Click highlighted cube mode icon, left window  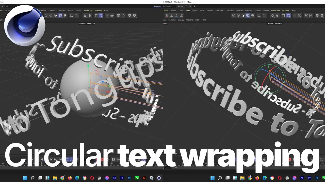pyautogui.click(x=60, y=15)
